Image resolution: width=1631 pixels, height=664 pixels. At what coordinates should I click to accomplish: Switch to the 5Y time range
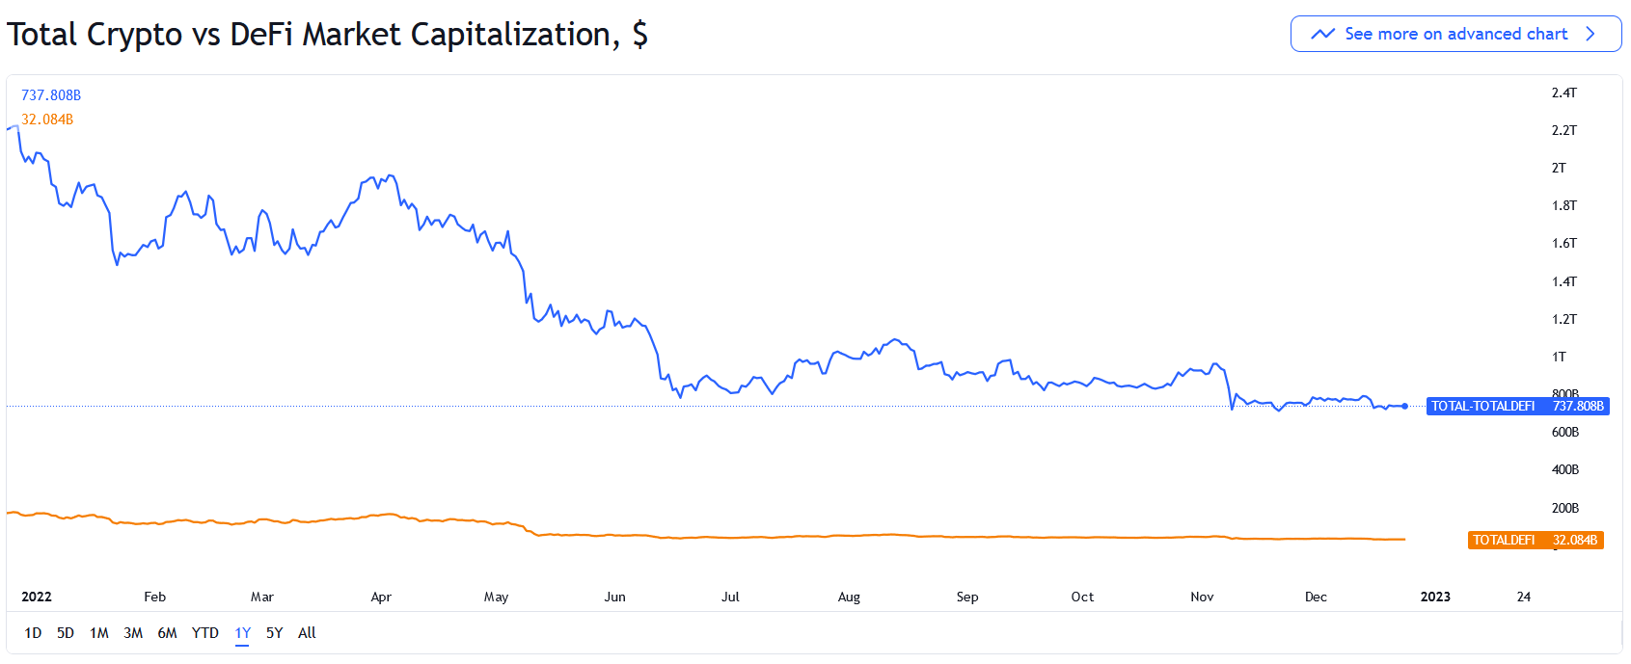tap(275, 633)
